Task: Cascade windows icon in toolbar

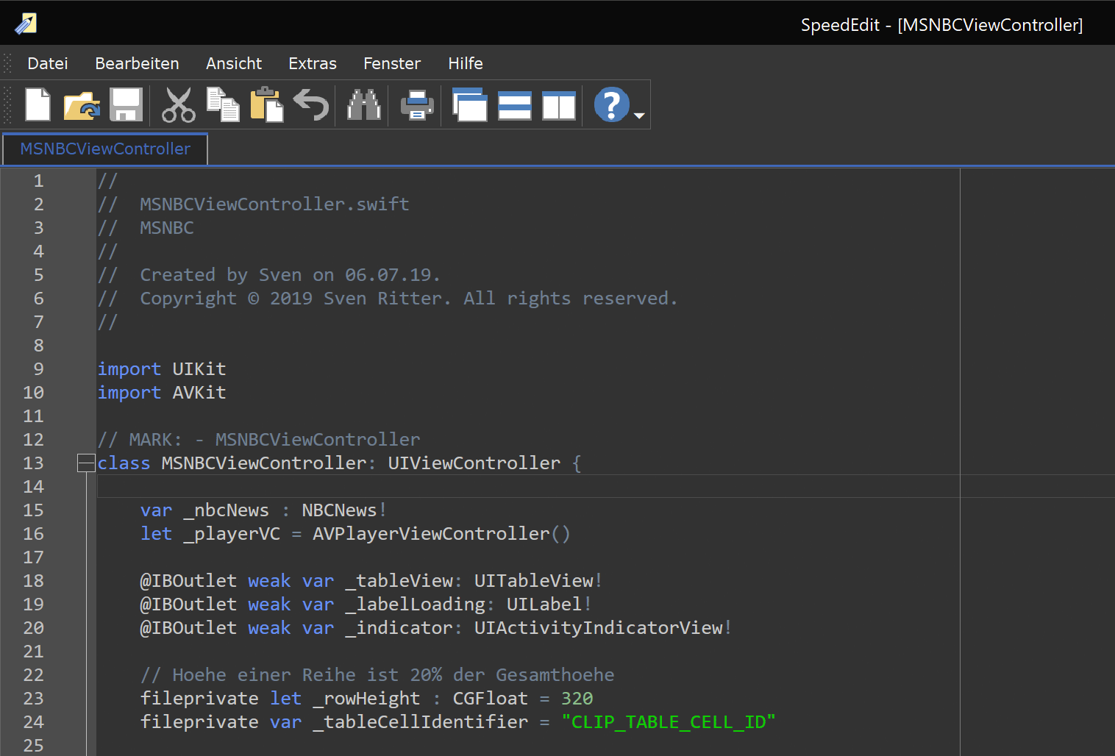Action: pos(470,104)
